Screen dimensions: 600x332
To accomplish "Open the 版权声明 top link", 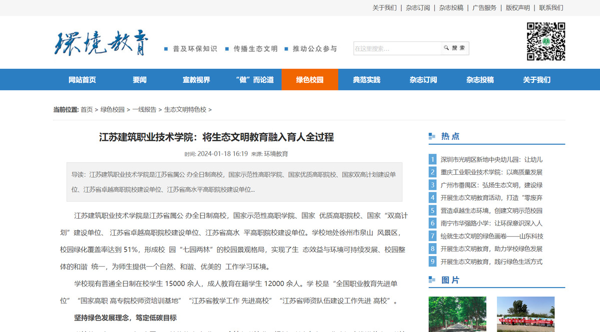I will tap(517, 7).
